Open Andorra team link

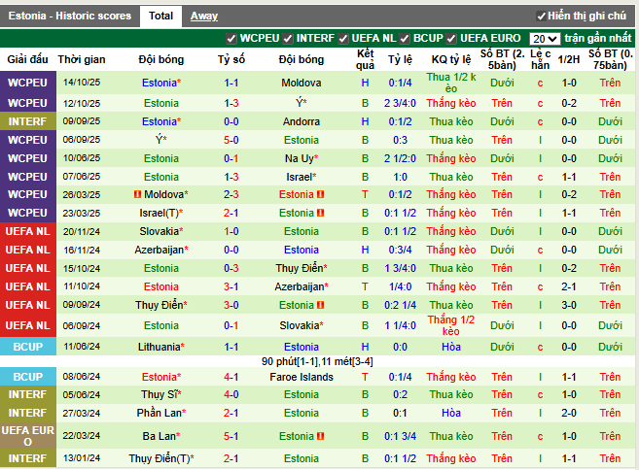pyautogui.click(x=302, y=121)
